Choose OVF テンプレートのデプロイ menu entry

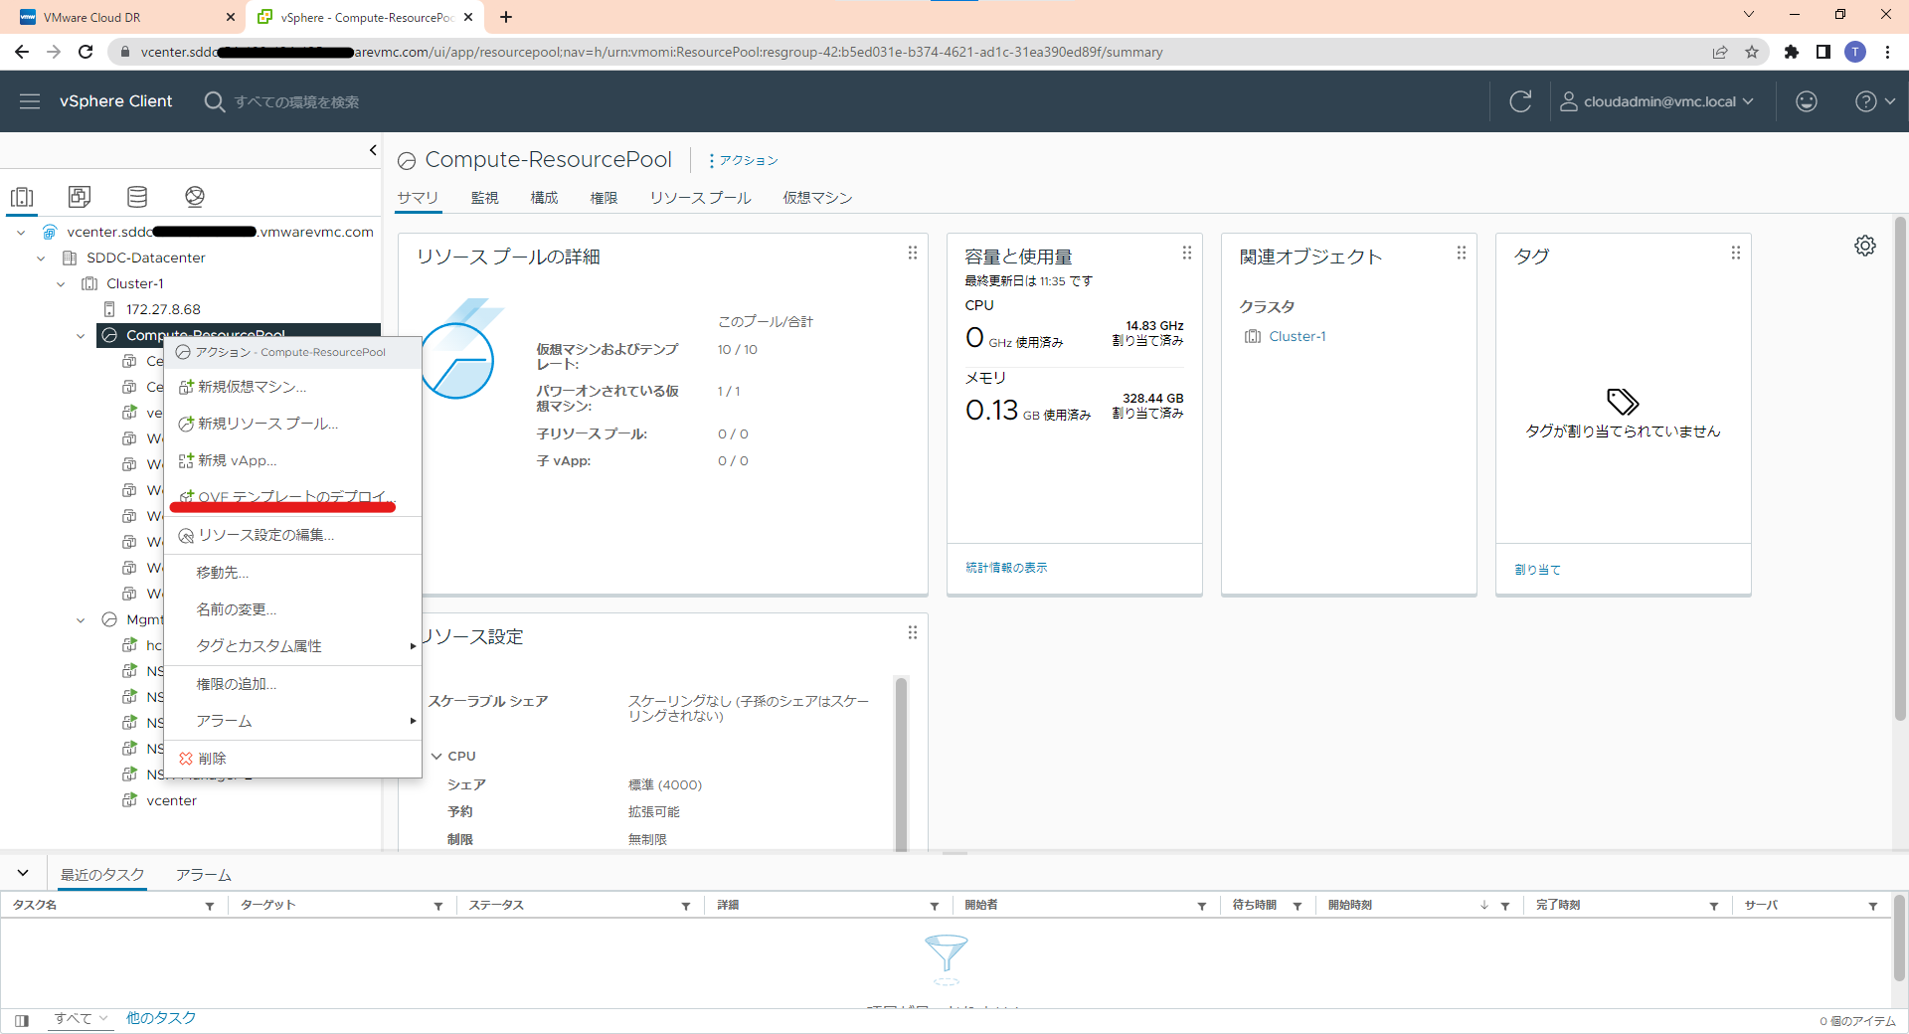(x=293, y=497)
